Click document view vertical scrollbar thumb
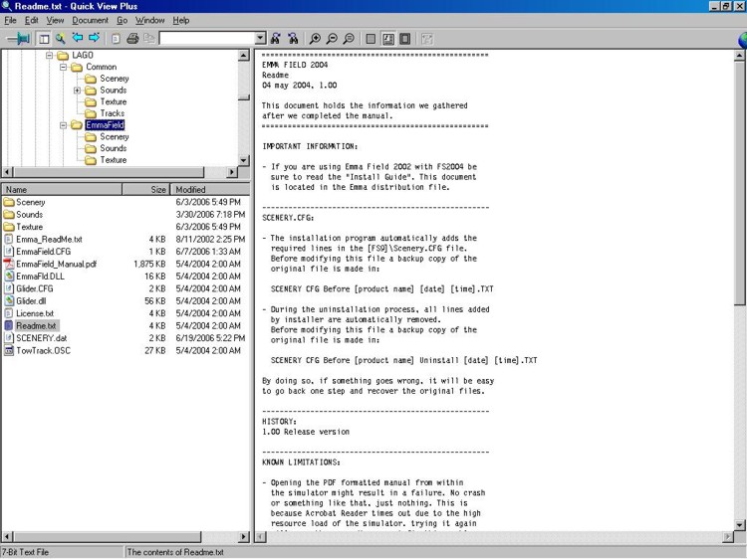Viewport: 747px width, 559px height. (x=739, y=184)
